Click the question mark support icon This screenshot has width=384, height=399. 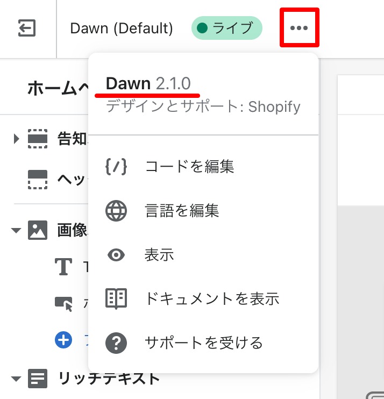click(x=116, y=343)
